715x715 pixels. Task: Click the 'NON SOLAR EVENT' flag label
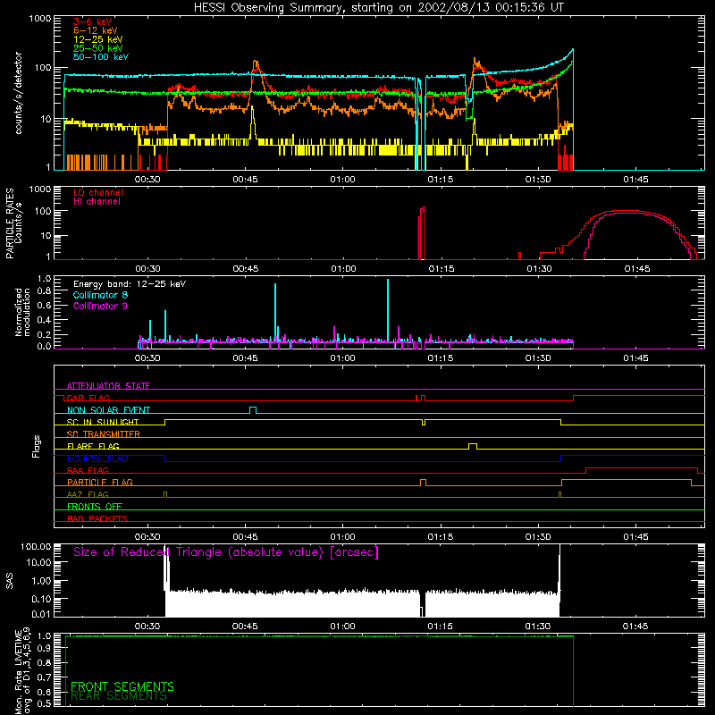pos(108,410)
